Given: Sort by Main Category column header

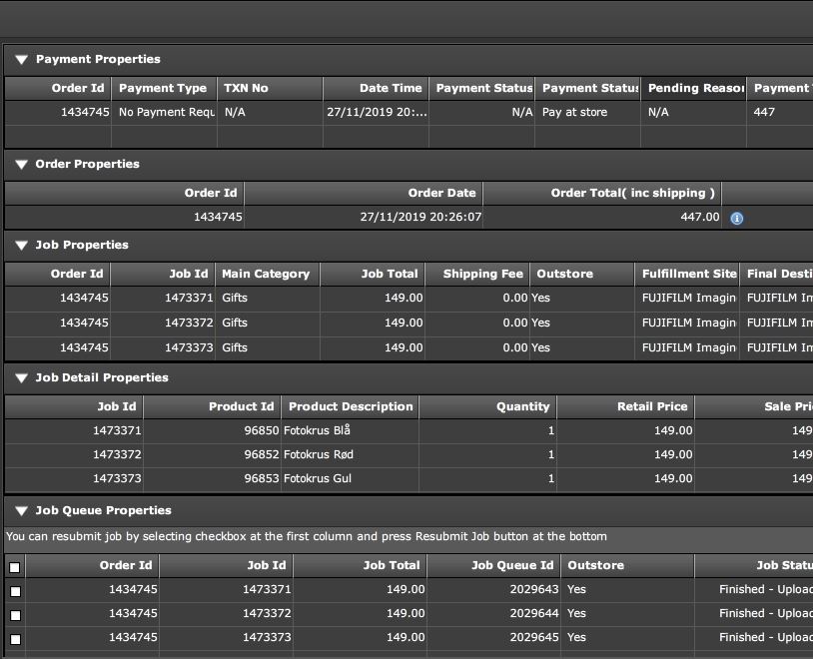Looking at the screenshot, I should coord(267,274).
